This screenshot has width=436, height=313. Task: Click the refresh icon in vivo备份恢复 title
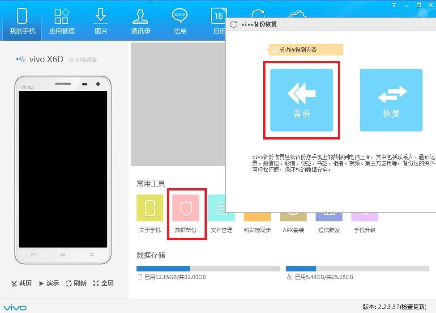[x=234, y=24]
